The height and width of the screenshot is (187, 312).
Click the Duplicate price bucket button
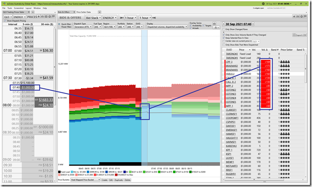[119, 180]
